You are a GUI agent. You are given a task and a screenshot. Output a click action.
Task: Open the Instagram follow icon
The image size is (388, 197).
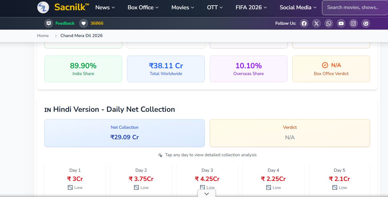click(x=353, y=23)
